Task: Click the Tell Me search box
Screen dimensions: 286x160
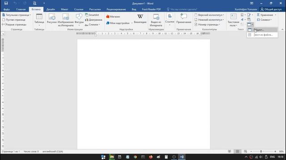Action: pyautogui.click(x=182, y=9)
